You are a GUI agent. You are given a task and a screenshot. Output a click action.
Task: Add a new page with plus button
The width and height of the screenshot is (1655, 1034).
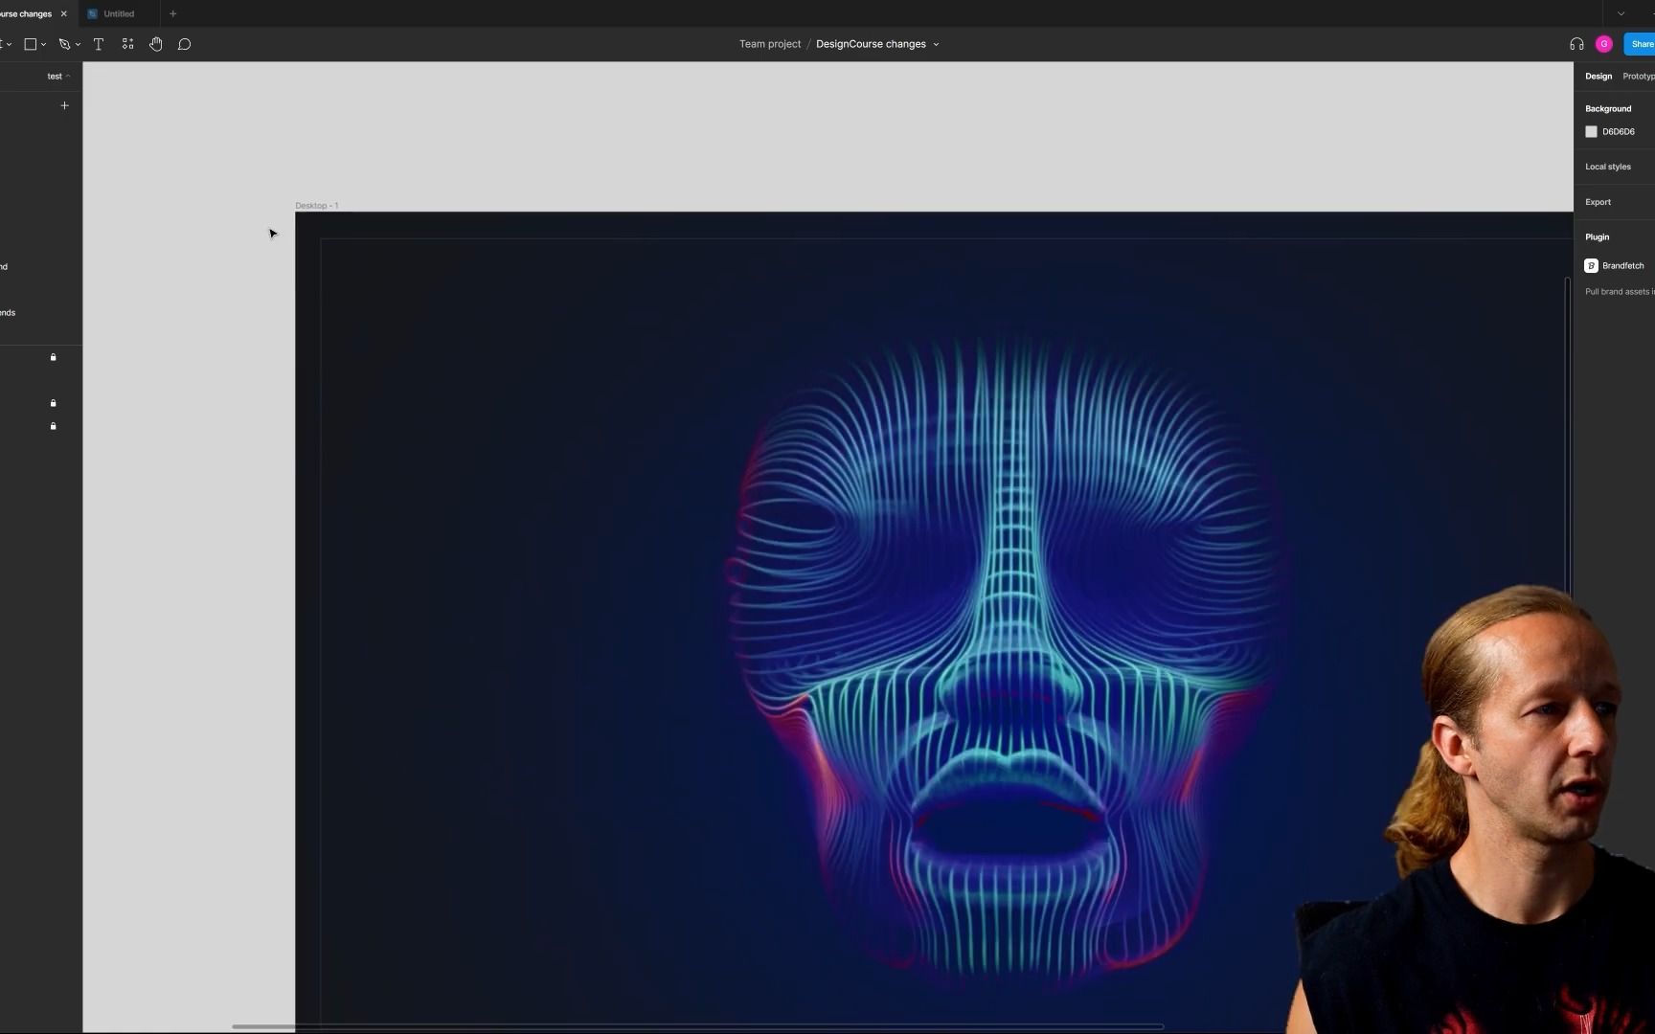click(x=65, y=105)
